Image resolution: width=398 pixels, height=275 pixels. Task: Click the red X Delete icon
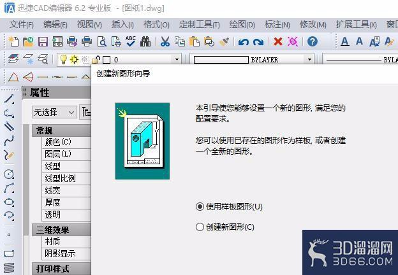[278, 41]
